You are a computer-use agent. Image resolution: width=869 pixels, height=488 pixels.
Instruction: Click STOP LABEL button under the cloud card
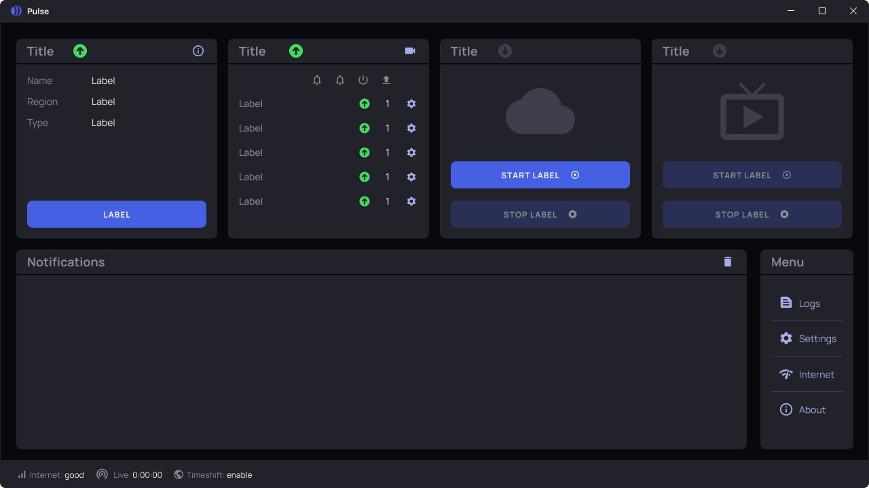coord(540,214)
